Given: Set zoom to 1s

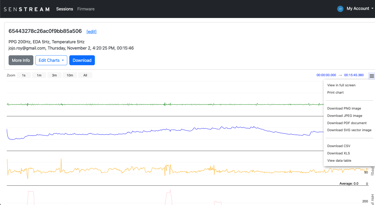Looking at the screenshot, I should click(x=24, y=75).
